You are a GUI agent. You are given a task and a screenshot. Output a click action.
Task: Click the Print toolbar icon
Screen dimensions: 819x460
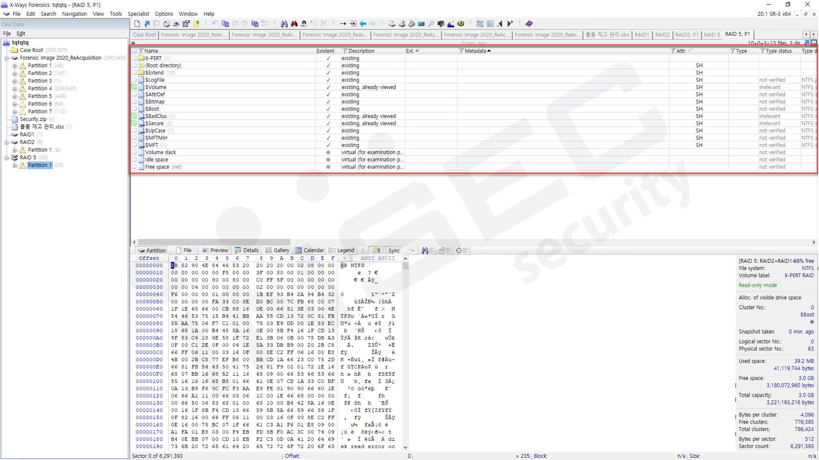click(176, 24)
